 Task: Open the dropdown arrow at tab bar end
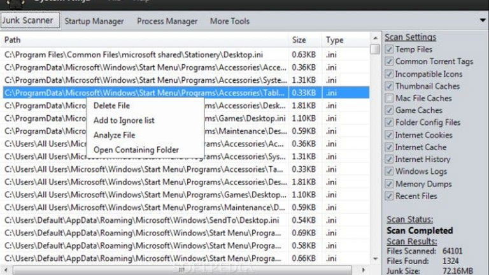point(483,20)
